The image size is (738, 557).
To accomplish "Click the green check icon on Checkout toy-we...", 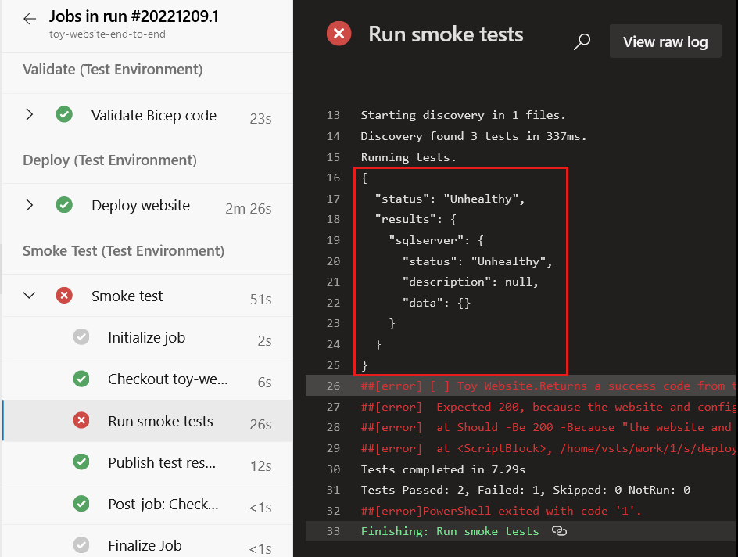I will (81, 379).
